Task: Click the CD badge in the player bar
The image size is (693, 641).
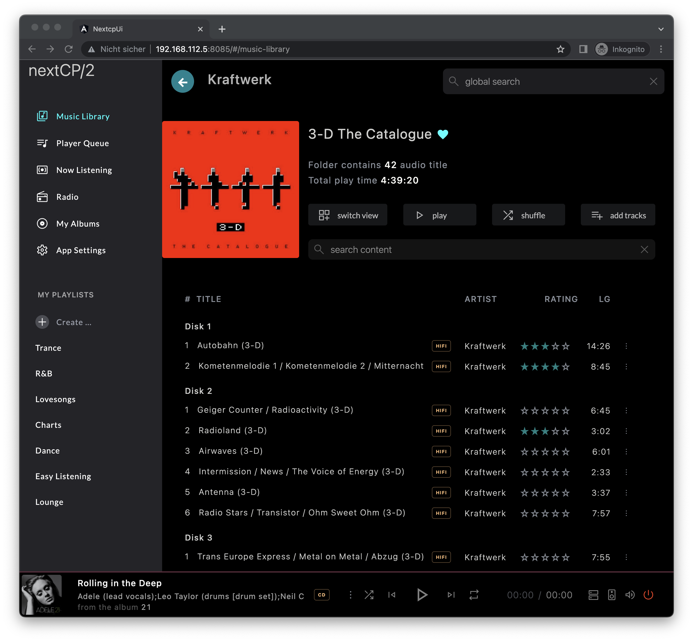Action: (322, 594)
